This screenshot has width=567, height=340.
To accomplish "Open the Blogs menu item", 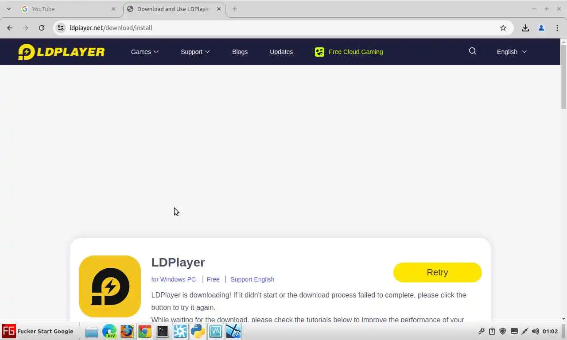I will [240, 52].
